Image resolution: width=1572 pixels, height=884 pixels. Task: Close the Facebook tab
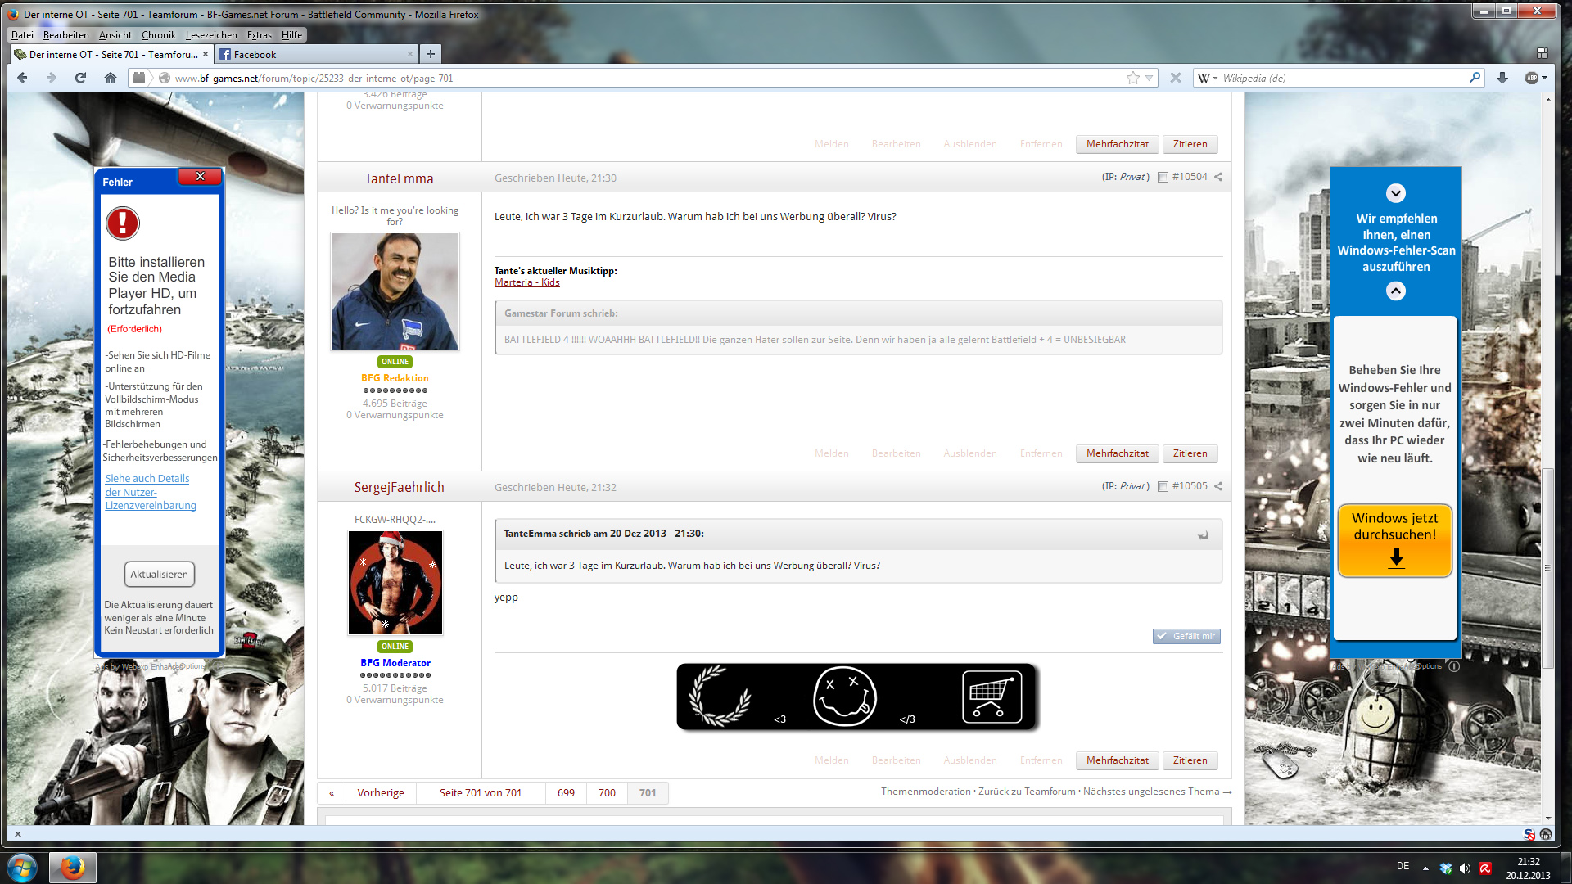click(410, 54)
